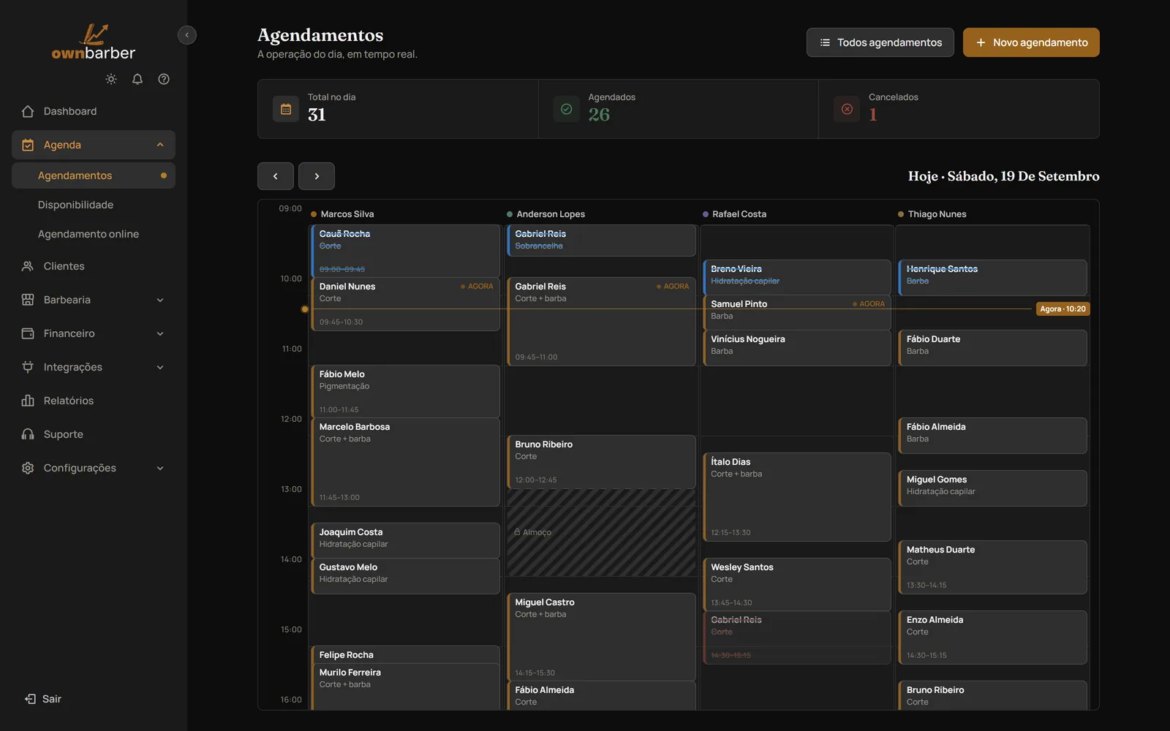The width and height of the screenshot is (1170, 731).
Task: Expand the Financeiro submenu chevron
Action: click(160, 333)
